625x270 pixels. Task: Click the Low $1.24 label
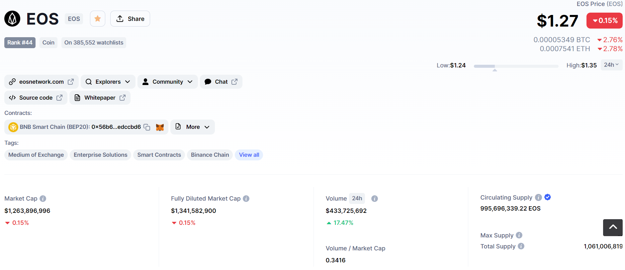(x=451, y=65)
